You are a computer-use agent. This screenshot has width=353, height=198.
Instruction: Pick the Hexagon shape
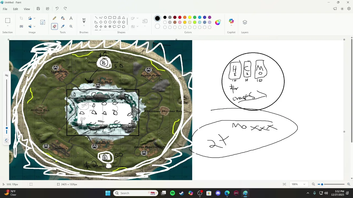pyautogui.click(x=110, y=22)
